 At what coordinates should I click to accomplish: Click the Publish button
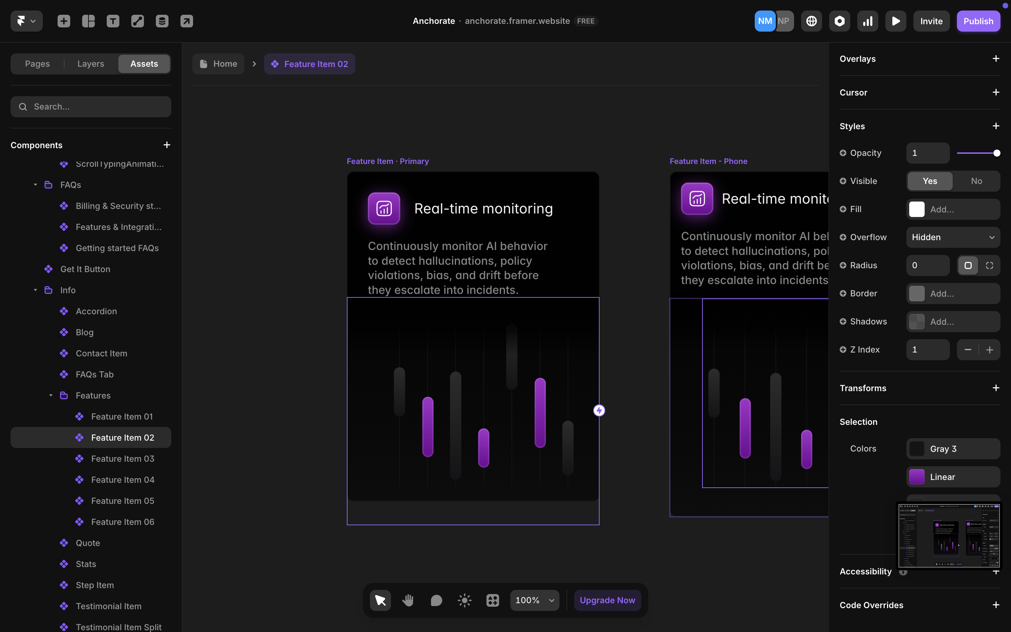pyautogui.click(x=978, y=21)
